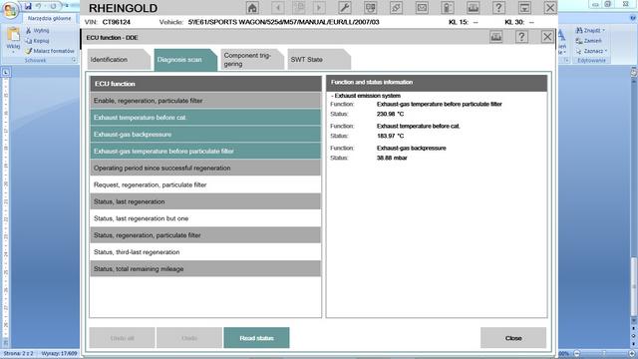638x359 pixels.
Task: Deselect Exhaust temperature before cat. row
Action: [205, 118]
